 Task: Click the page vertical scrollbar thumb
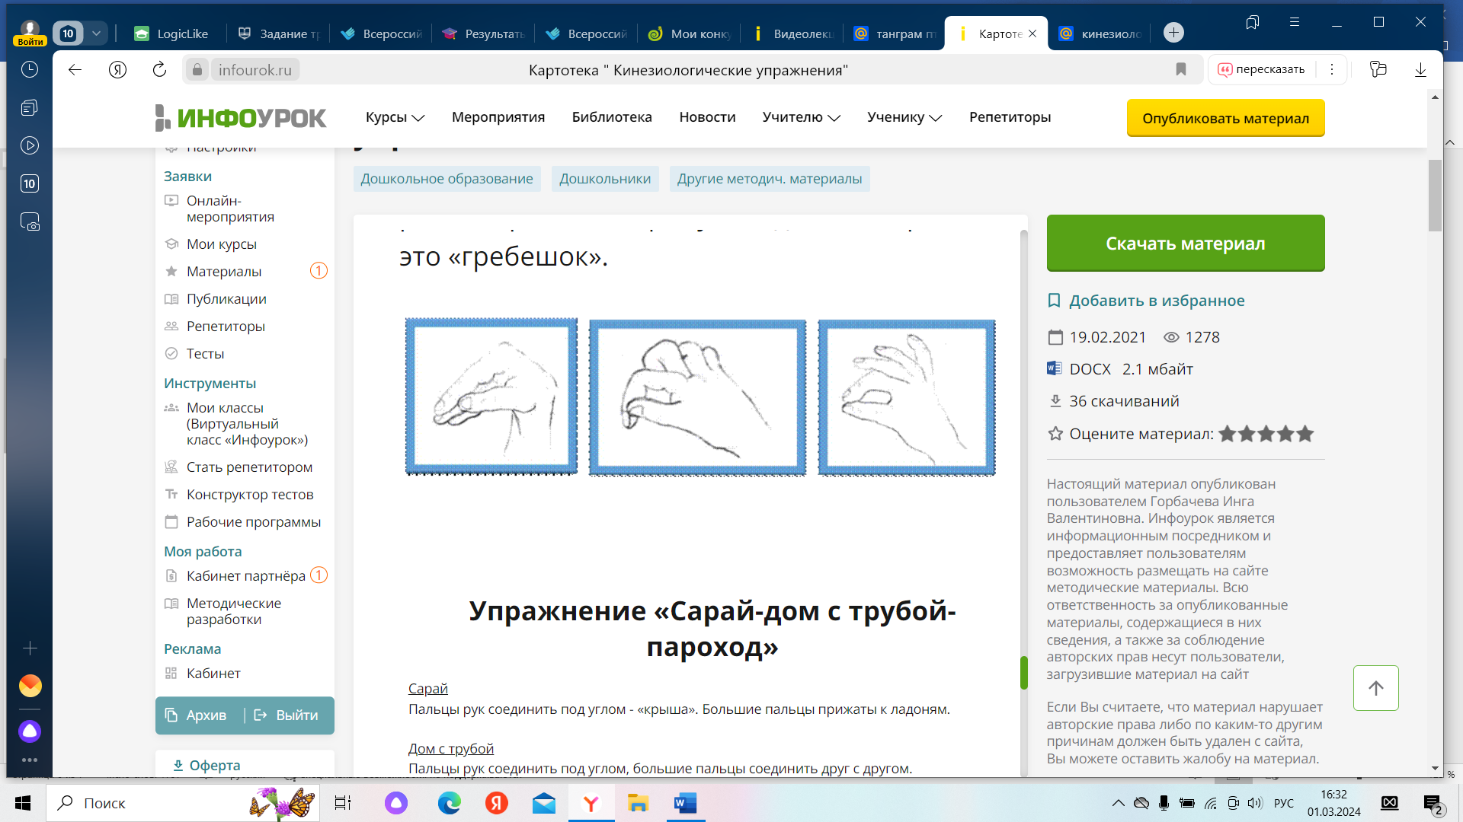click(1435, 196)
